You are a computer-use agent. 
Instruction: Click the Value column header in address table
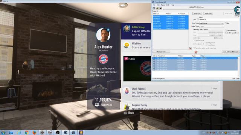coord(203,56)
